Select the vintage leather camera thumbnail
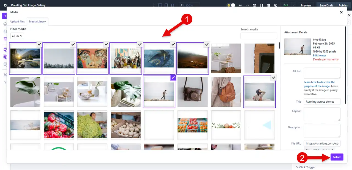The image size is (352, 170). pyautogui.click(x=192, y=92)
